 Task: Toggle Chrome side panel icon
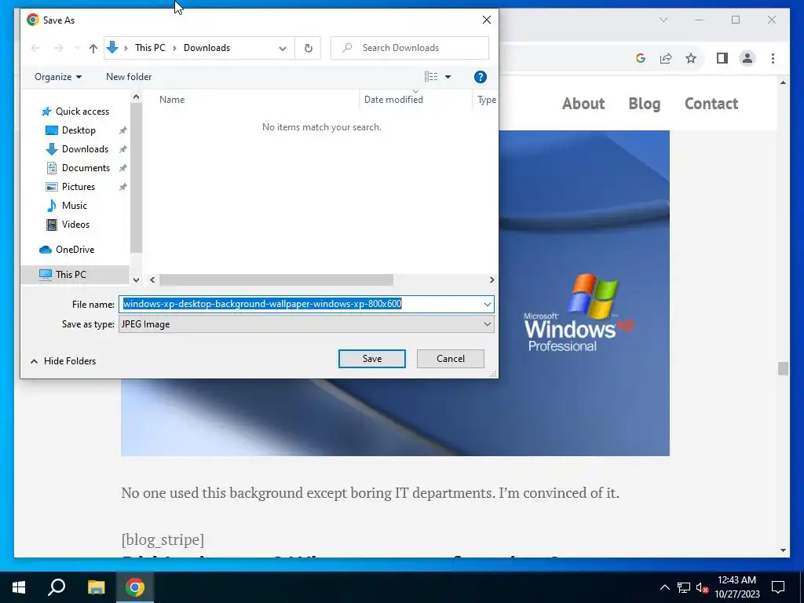click(722, 58)
